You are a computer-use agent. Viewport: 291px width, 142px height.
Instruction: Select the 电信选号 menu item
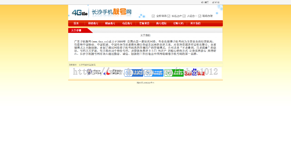coord(127,23)
